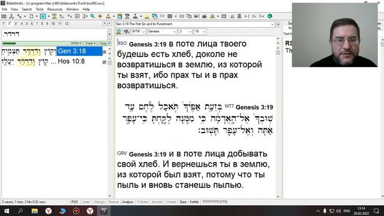Toggle the Vowels status bar option
The height and width of the screenshot is (216, 384).
[171, 202]
